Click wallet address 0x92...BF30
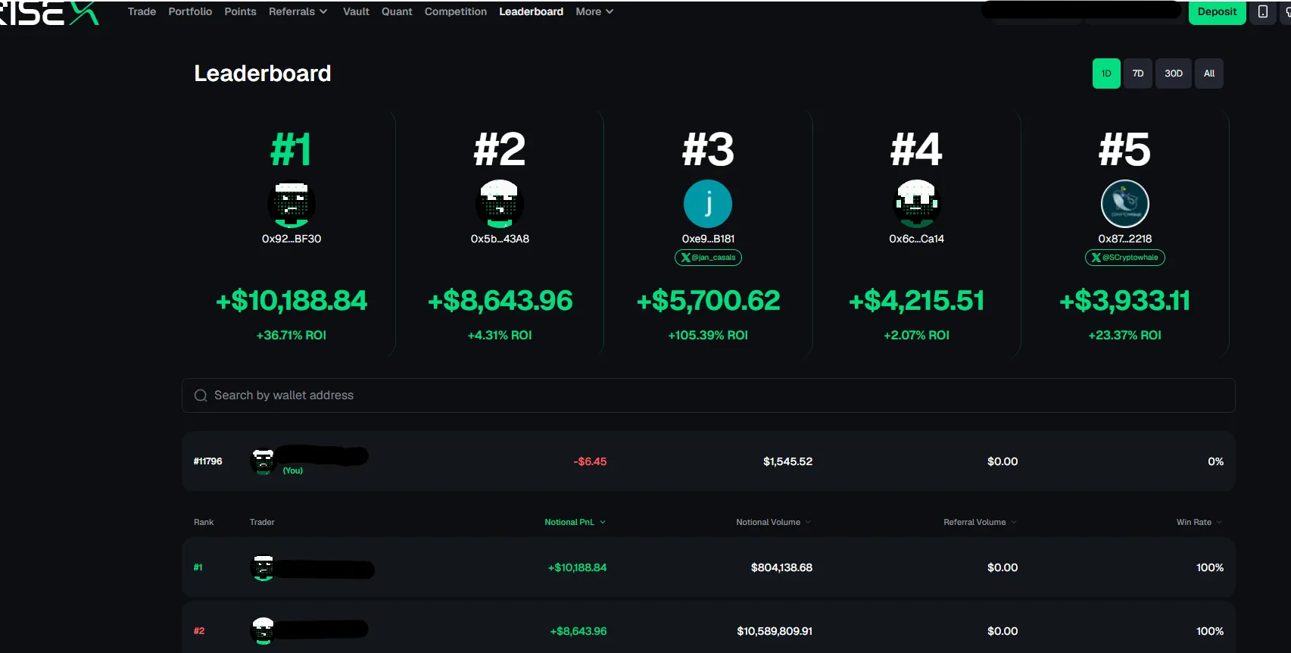The height and width of the screenshot is (653, 1291). pyautogui.click(x=292, y=239)
